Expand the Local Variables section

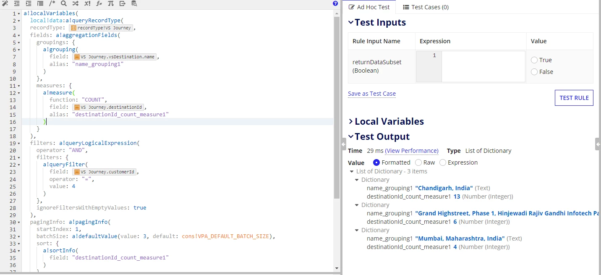[351, 122]
